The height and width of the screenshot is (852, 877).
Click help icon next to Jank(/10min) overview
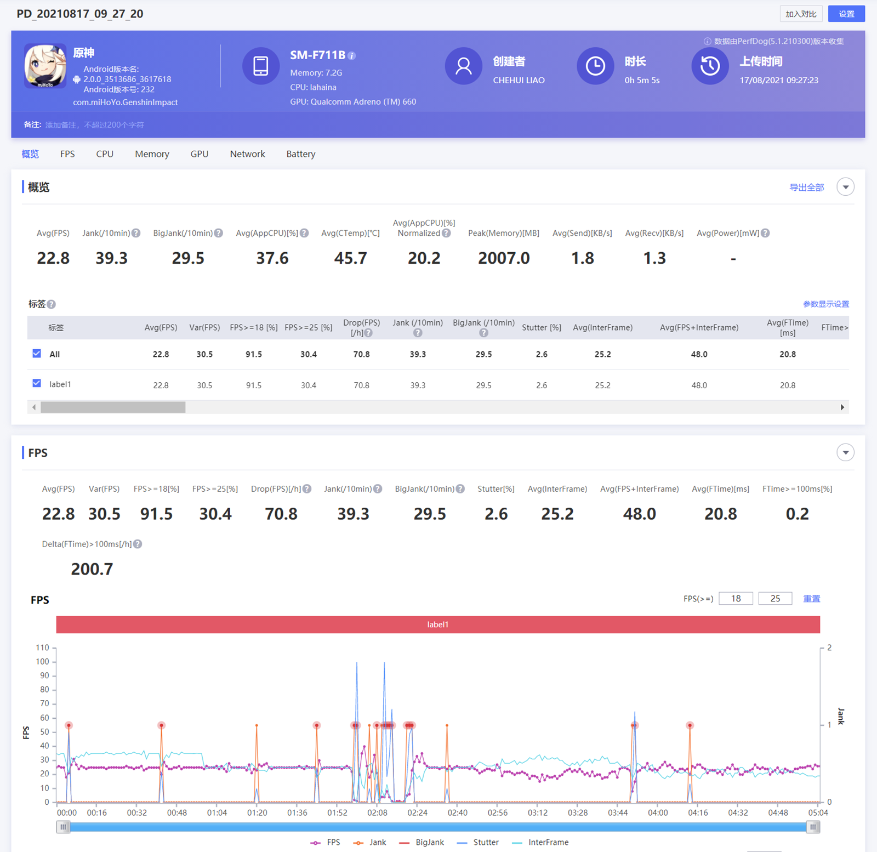tap(136, 233)
